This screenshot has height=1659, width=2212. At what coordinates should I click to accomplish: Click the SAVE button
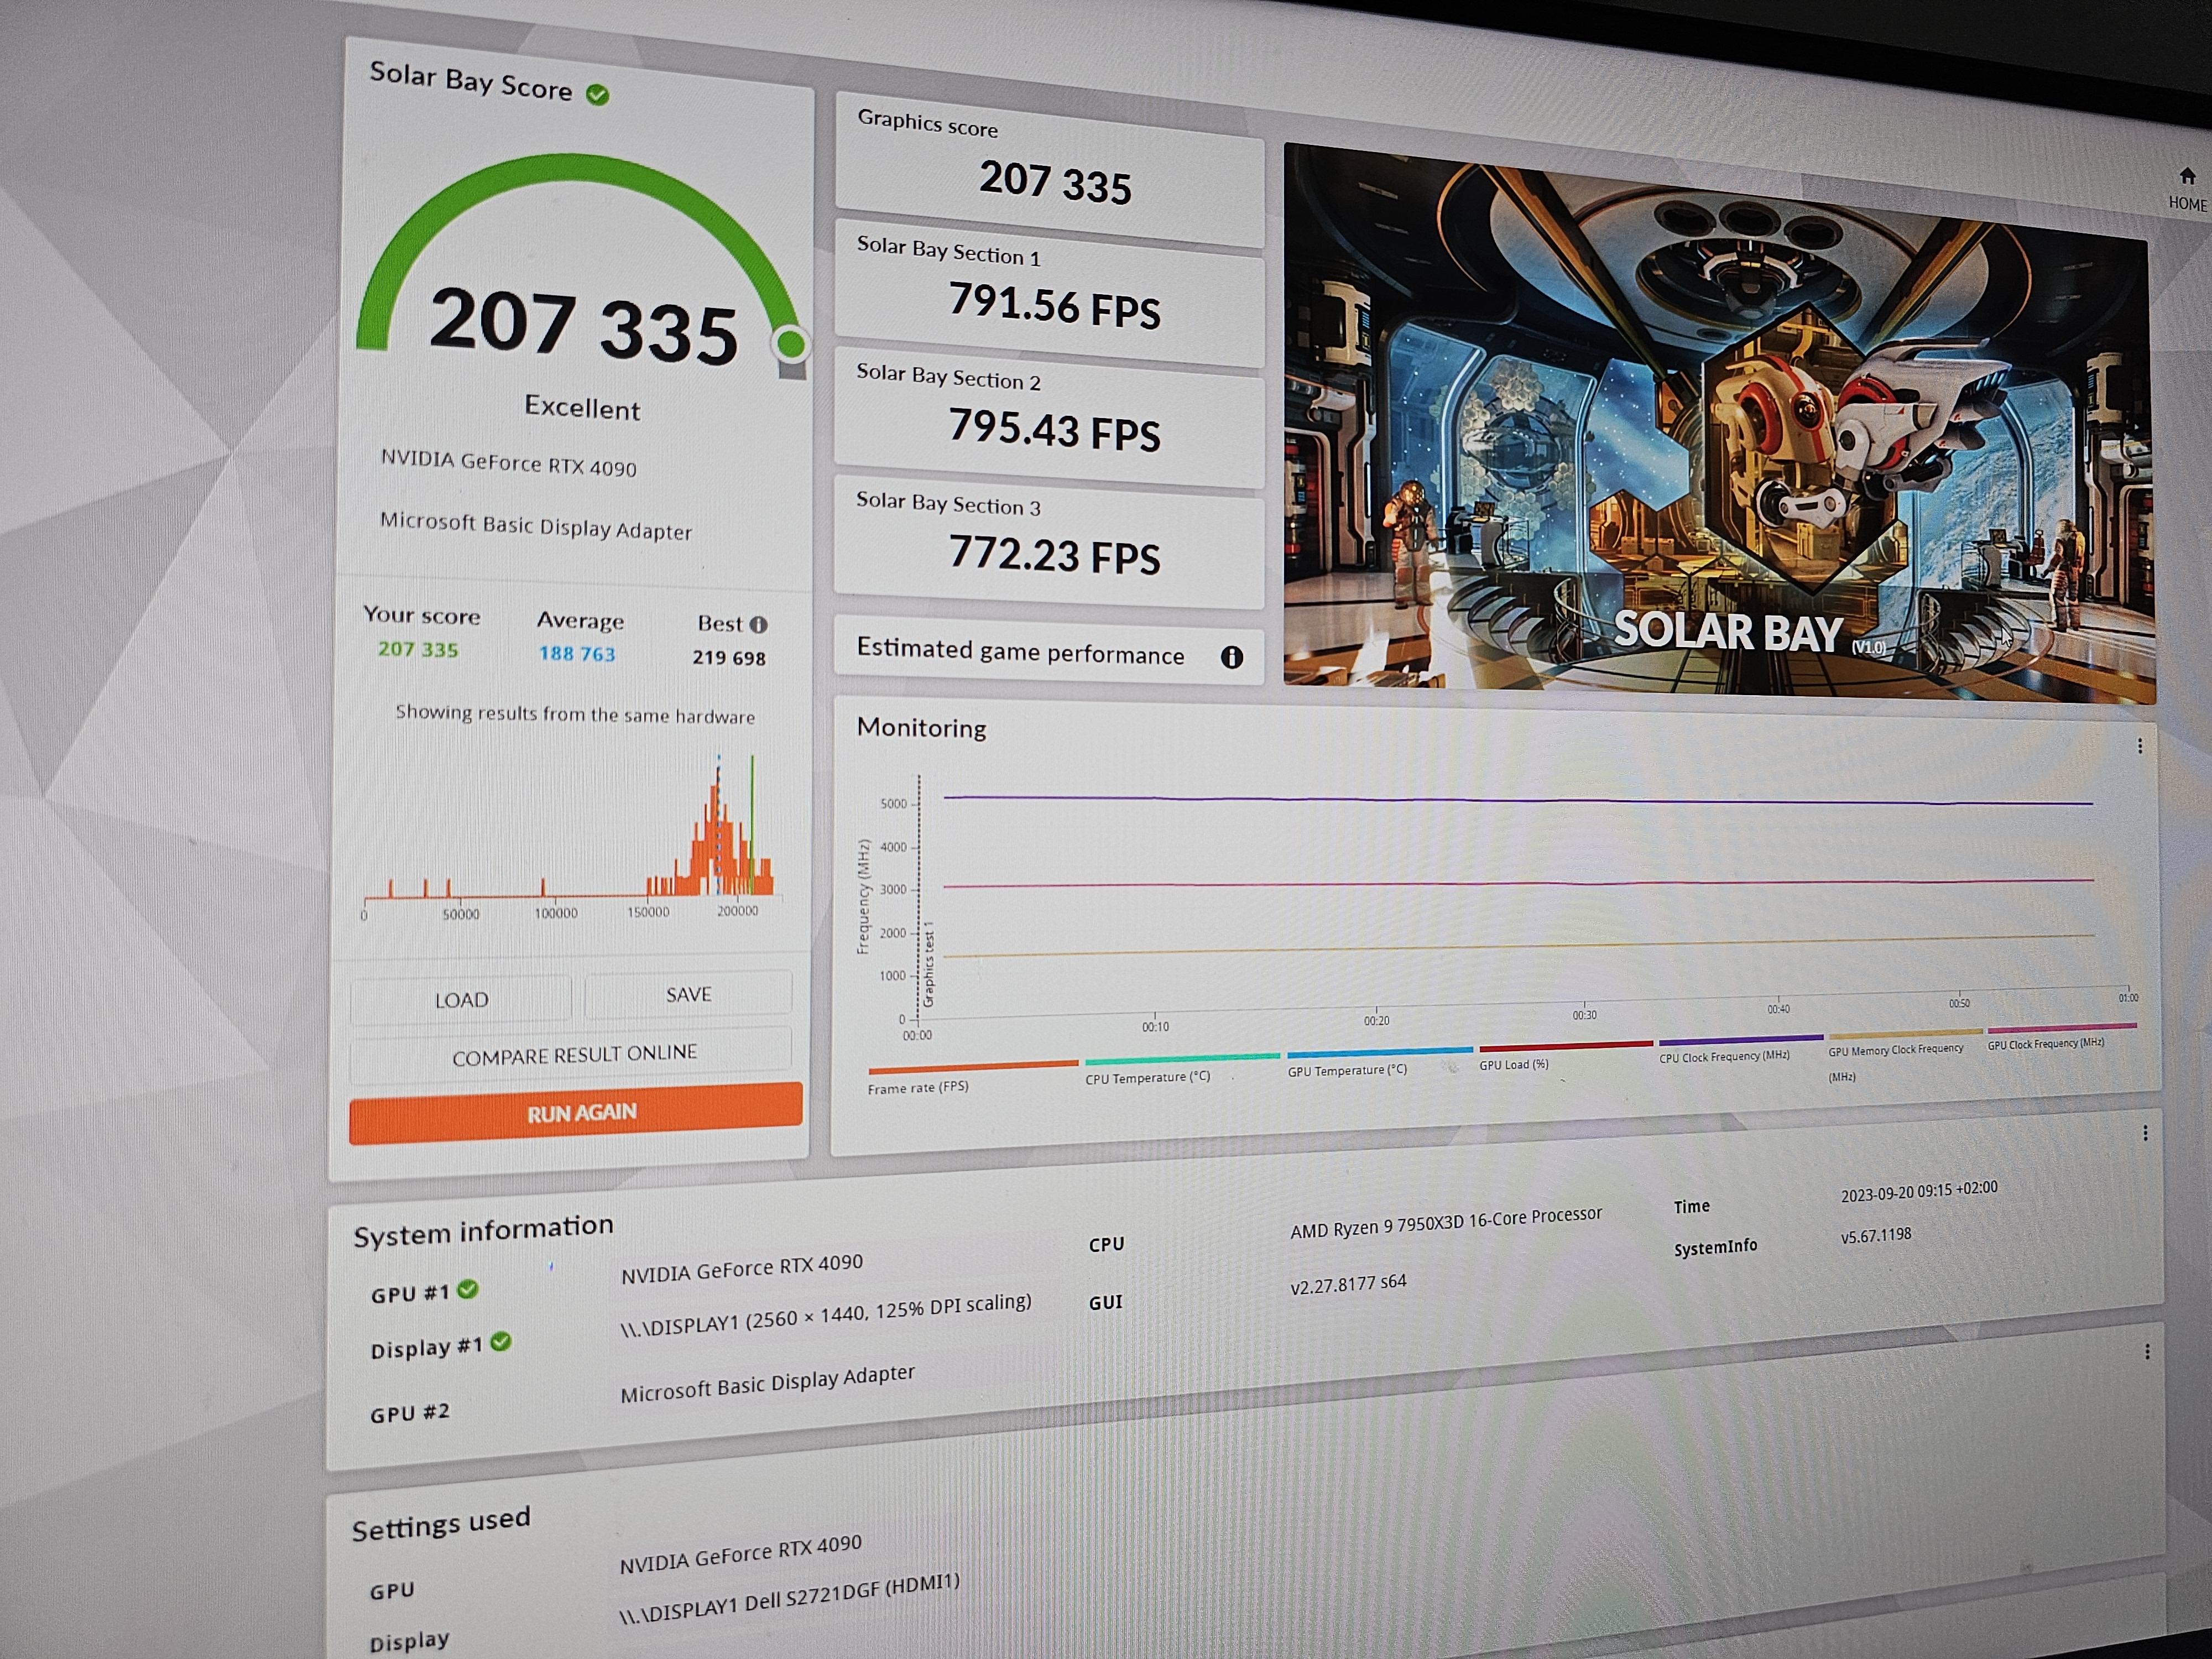(x=688, y=994)
